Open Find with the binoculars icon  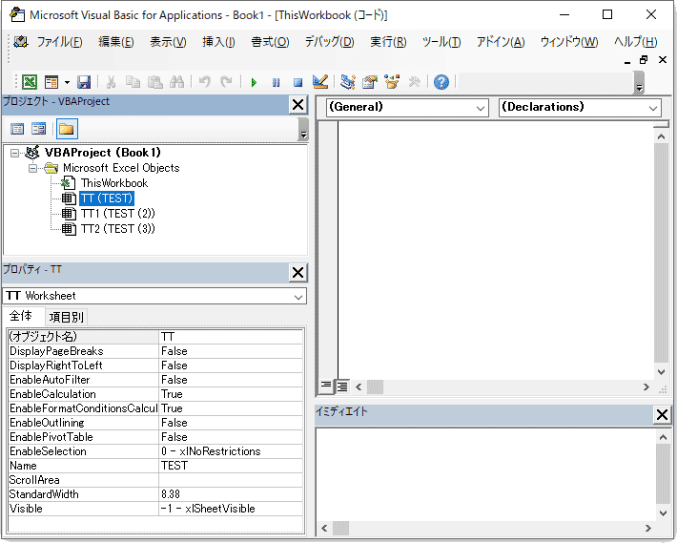177,82
